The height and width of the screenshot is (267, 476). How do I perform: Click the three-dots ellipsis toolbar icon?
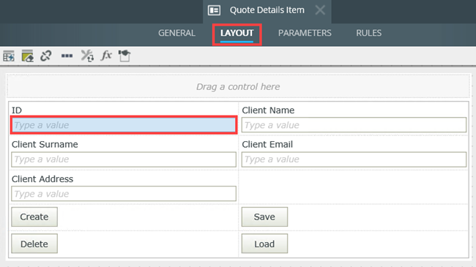(x=67, y=56)
